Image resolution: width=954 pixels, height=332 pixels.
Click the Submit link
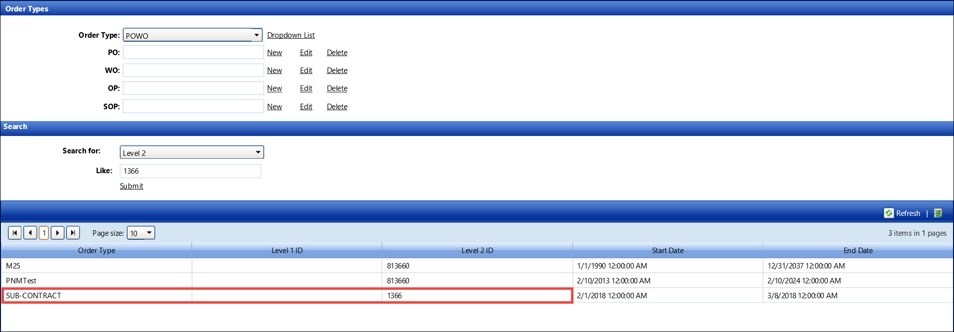click(x=131, y=186)
